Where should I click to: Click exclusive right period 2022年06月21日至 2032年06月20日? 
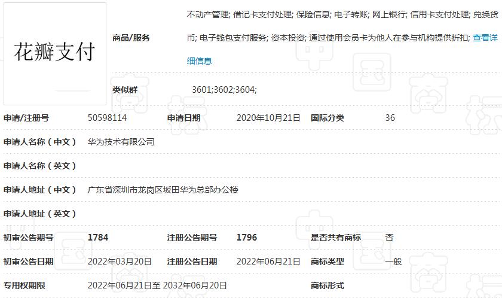tap(157, 285)
